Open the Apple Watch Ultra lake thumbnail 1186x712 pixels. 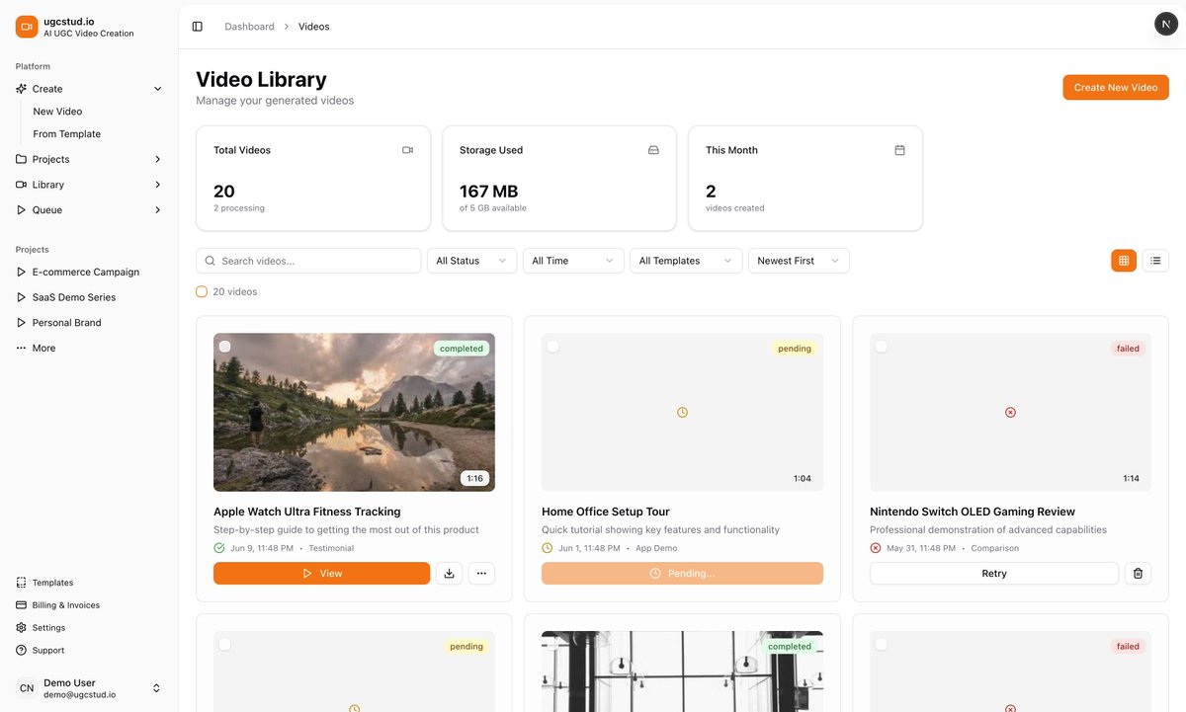(354, 412)
